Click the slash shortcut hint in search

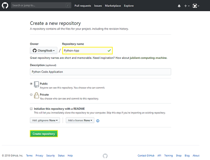click(x=68, y=5)
